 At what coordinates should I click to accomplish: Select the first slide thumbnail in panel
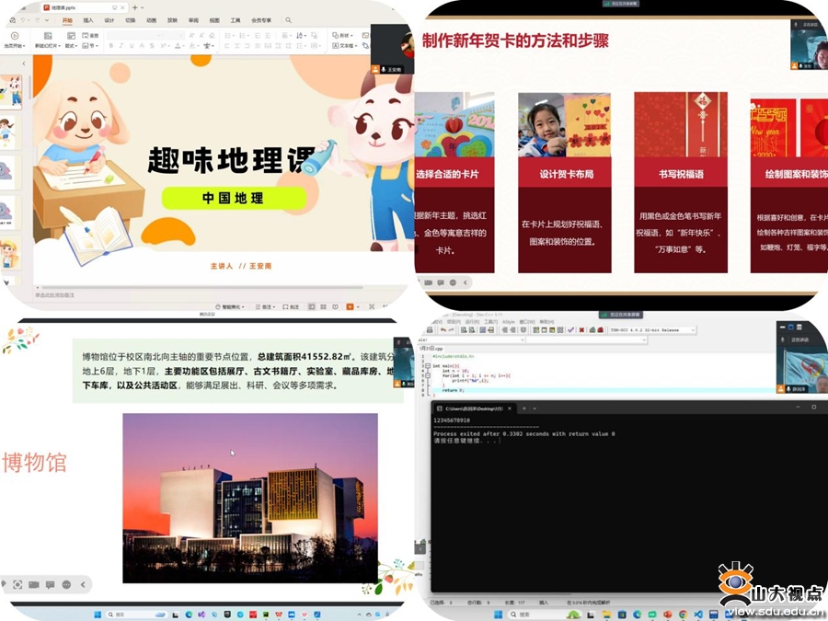pyautogui.click(x=11, y=92)
